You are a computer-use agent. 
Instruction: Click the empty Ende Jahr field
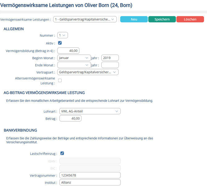coord(110,65)
